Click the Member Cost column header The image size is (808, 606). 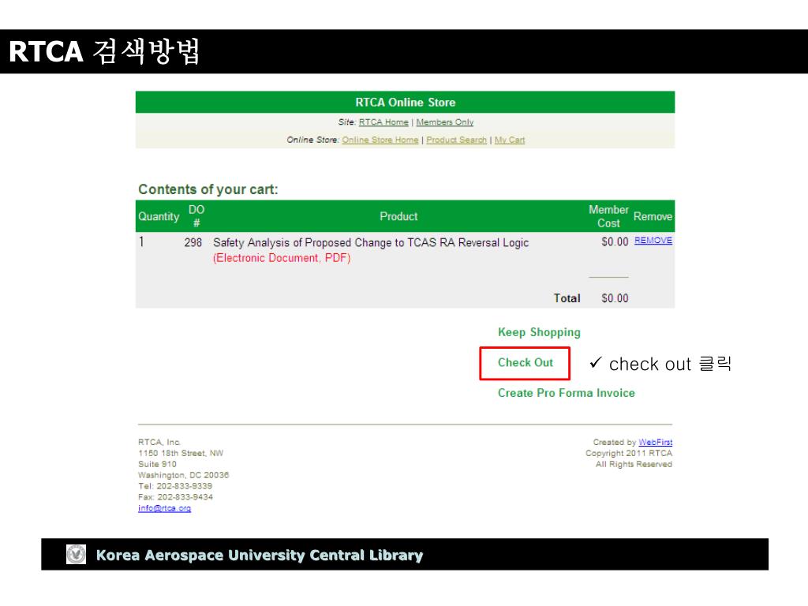click(x=608, y=216)
